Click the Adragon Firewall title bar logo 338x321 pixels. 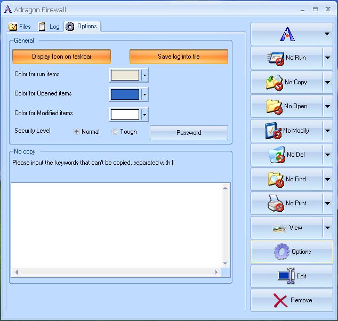click(x=8, y=10)
